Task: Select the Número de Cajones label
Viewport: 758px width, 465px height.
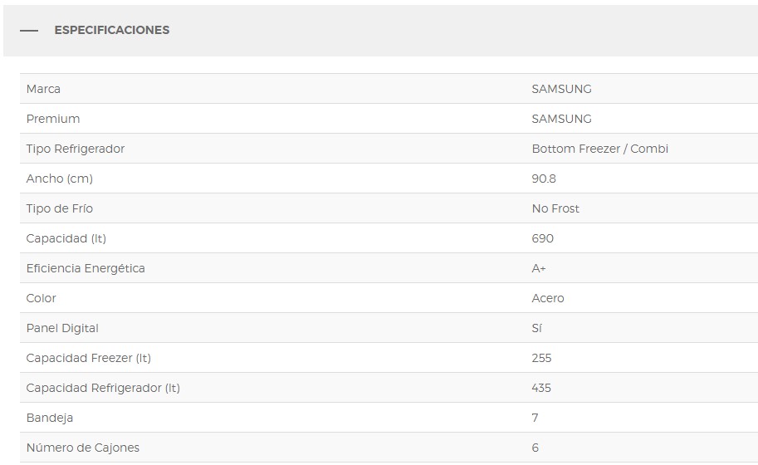Action: pyautogui.click(x=83, y=448)
